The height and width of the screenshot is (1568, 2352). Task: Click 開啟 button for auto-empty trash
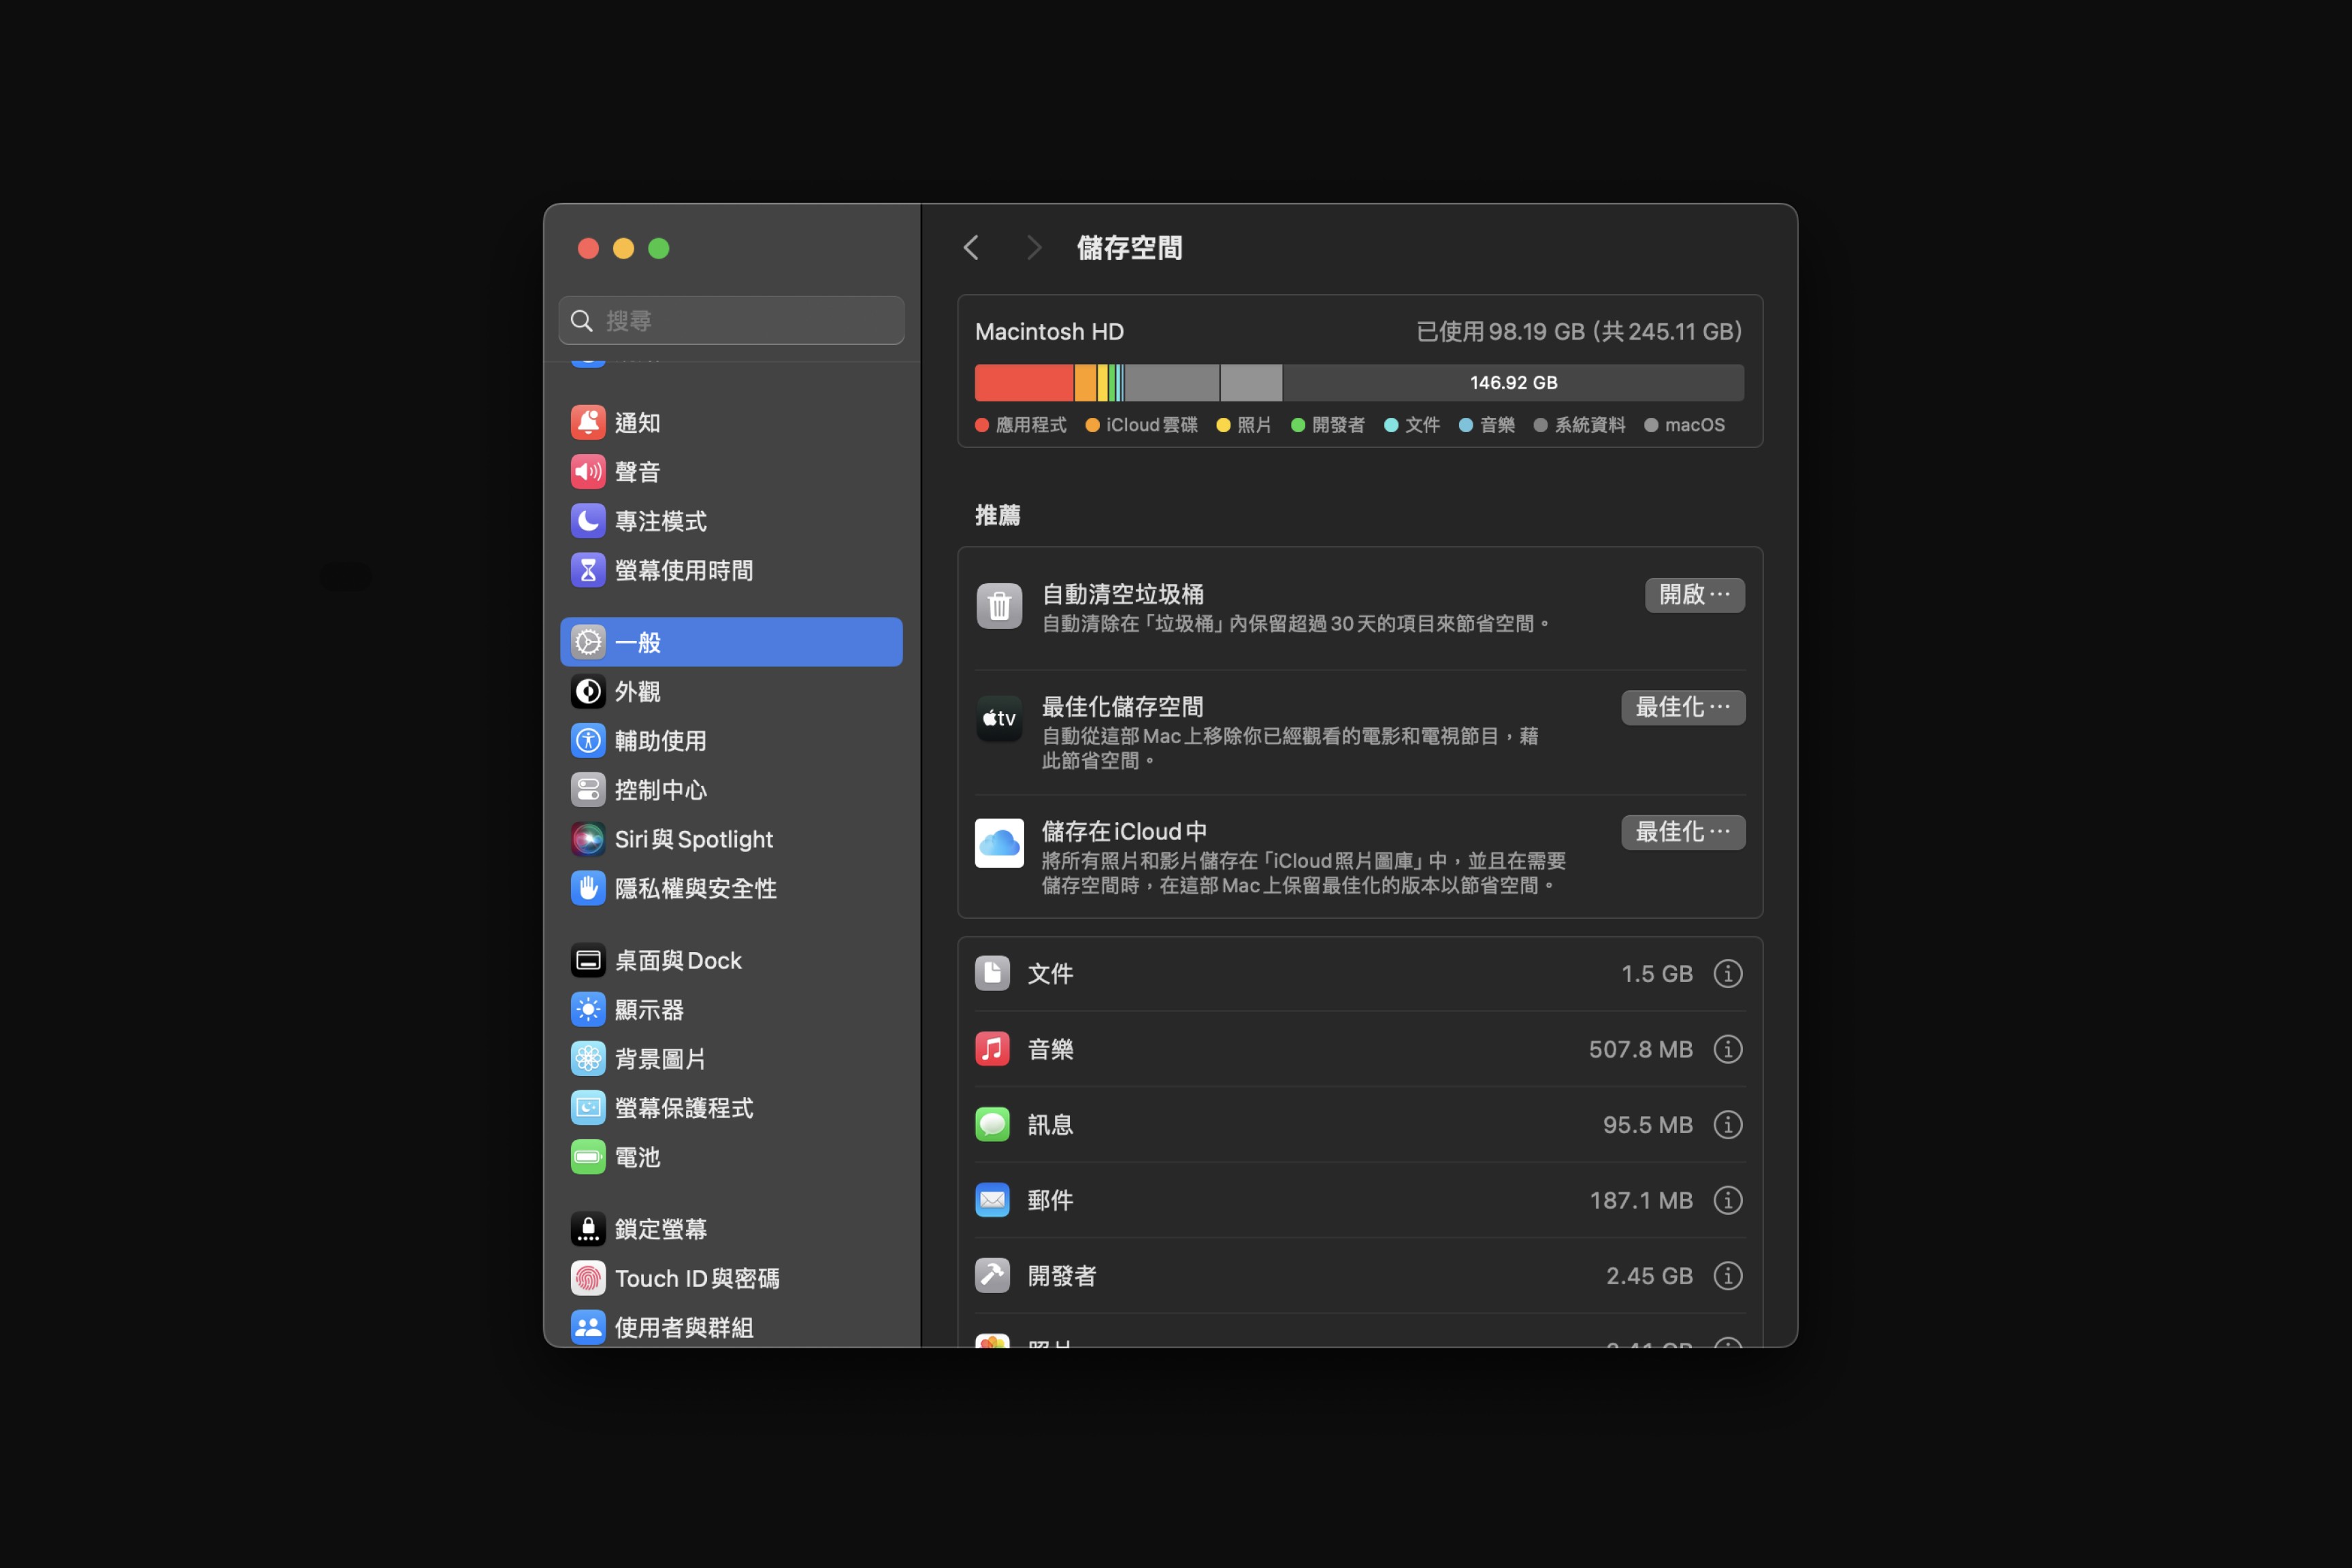click(x=1694, y=595)
